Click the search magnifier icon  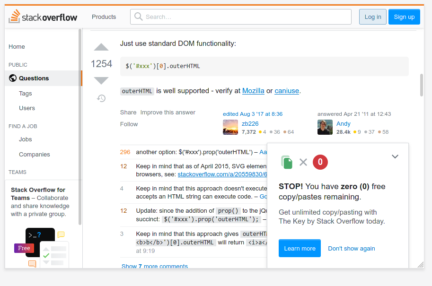point(138,17)
